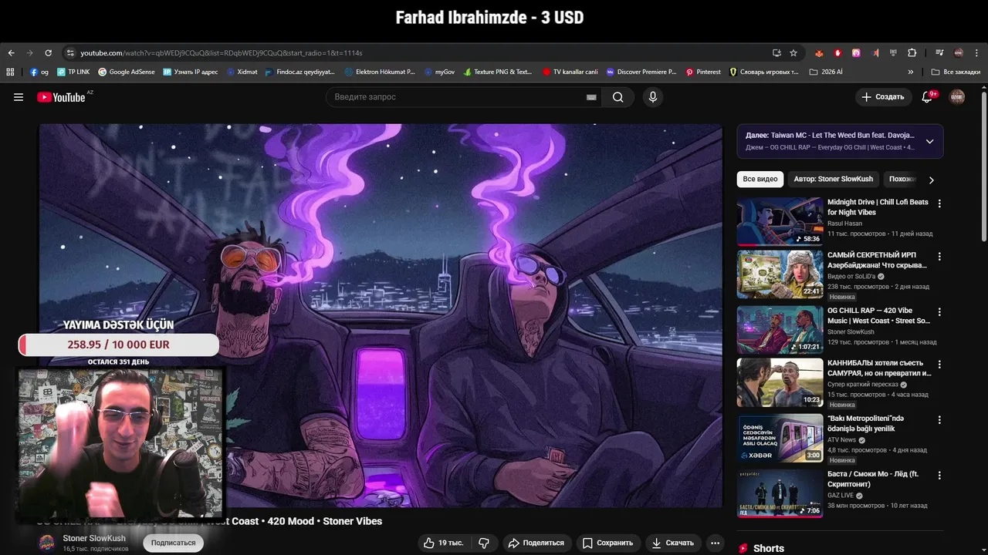
Task: Open options for САМЫЙ СЕКРЕТНЫЙ ИРП video
Action: click(939, 256)
